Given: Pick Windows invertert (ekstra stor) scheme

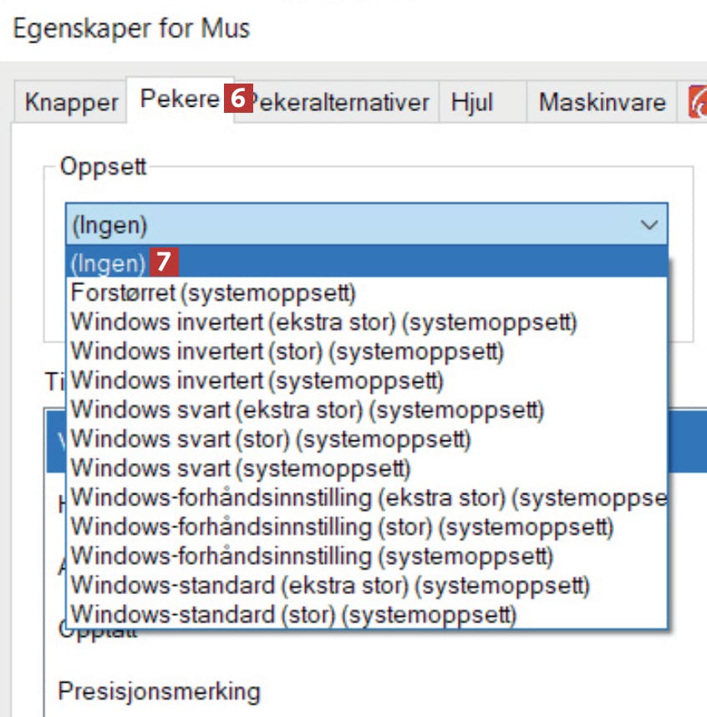Looking at the screenshot, I should [367, 322].
